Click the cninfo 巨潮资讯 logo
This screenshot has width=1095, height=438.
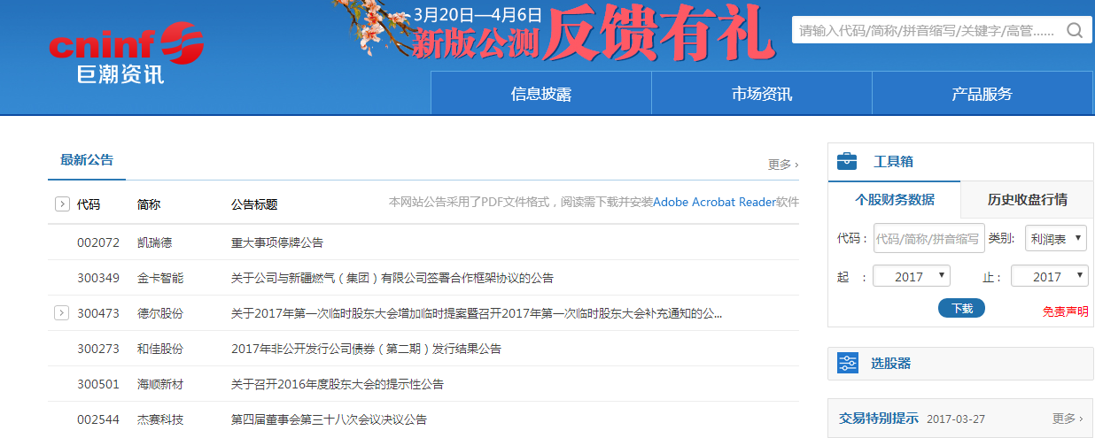(x=126, y=55)
